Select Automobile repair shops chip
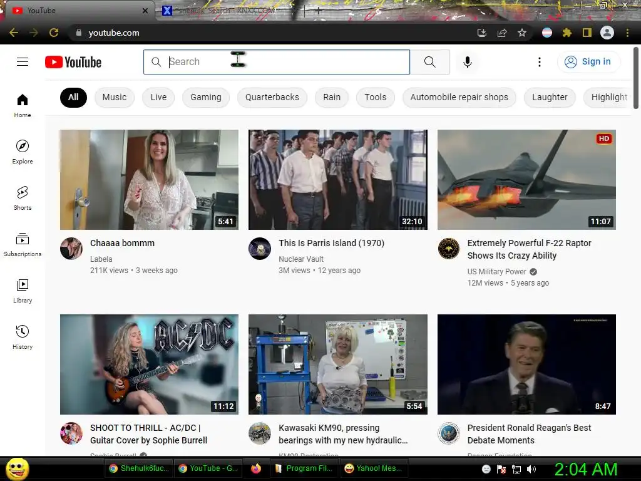This screenshot has height=481, width=641. click(459, 97)
